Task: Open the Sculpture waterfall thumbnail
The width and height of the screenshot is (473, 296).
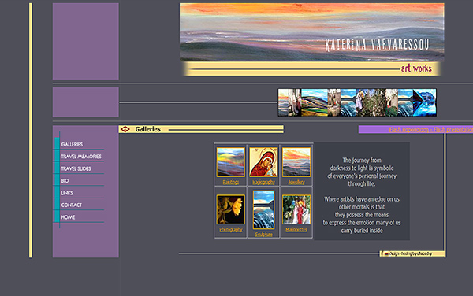Action: click(x=263, y=209)
